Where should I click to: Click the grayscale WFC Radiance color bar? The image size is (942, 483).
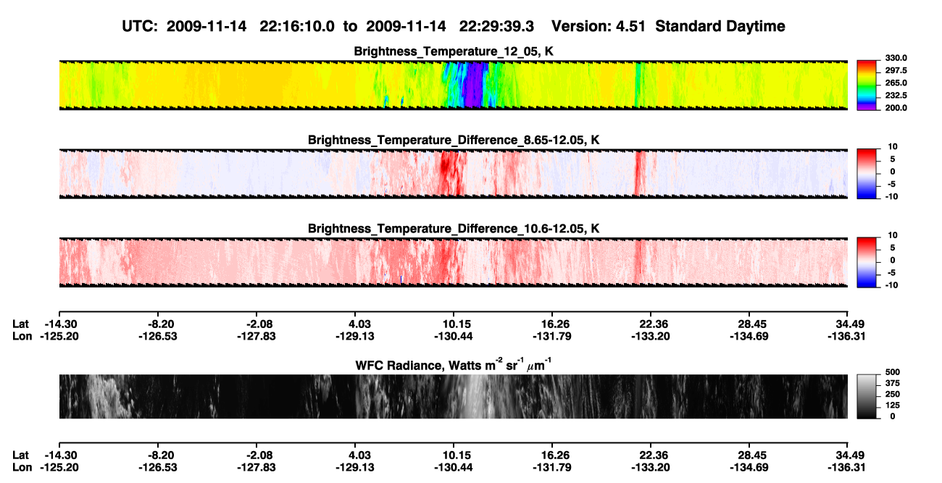pyautogui.click(x=866, y=397)
